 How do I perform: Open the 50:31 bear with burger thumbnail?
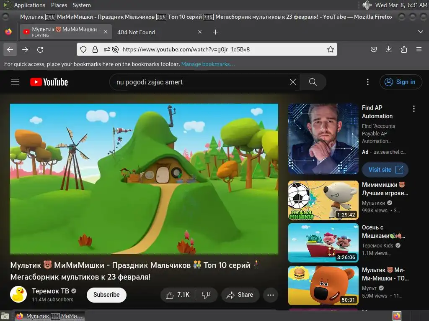pyautogui.click(x=323, y=285)
